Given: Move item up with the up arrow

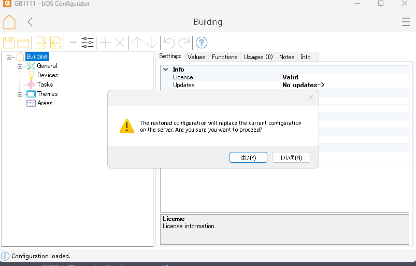Looking at the screenshot, I should (x=137, y=43).
